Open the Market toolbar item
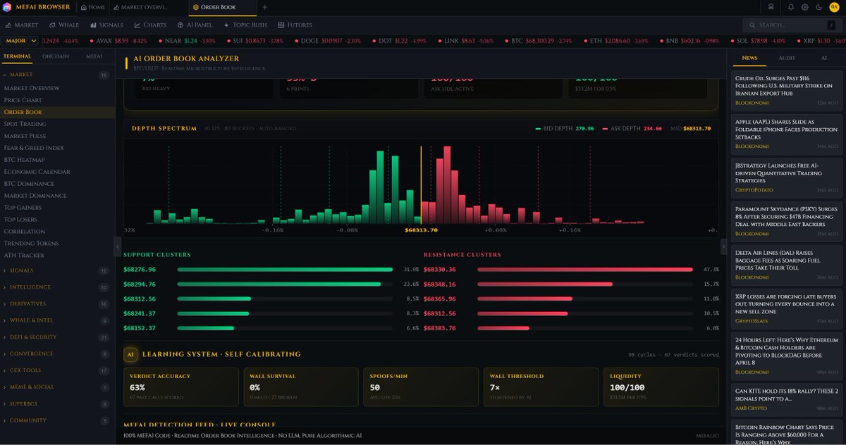This screenshot has width=846, height=445. pyautogui.click(x=21, y=25)
